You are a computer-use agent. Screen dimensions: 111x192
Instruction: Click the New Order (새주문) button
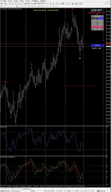point(27,4)
